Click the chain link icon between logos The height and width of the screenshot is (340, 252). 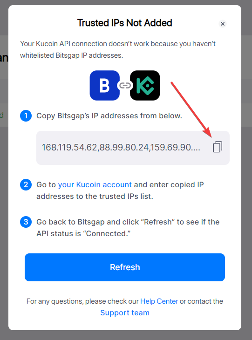point(125,85)
